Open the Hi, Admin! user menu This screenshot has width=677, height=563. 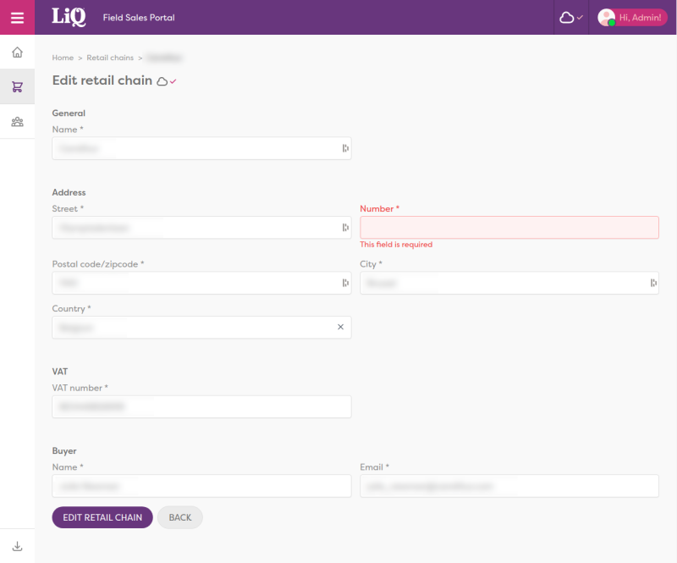[x=632, y=17]
